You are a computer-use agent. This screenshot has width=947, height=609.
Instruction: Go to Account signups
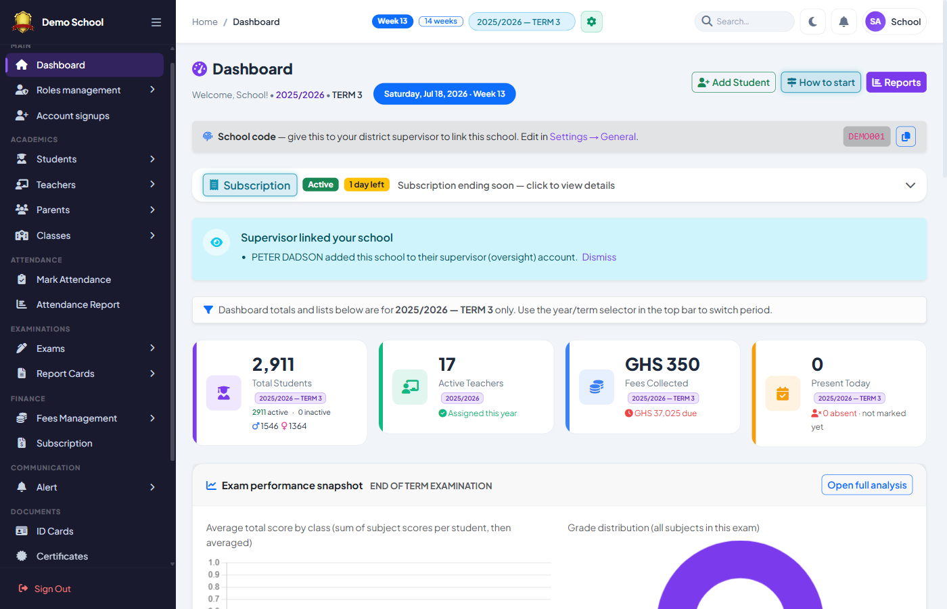pyautogui.click(x=85, y=116)
